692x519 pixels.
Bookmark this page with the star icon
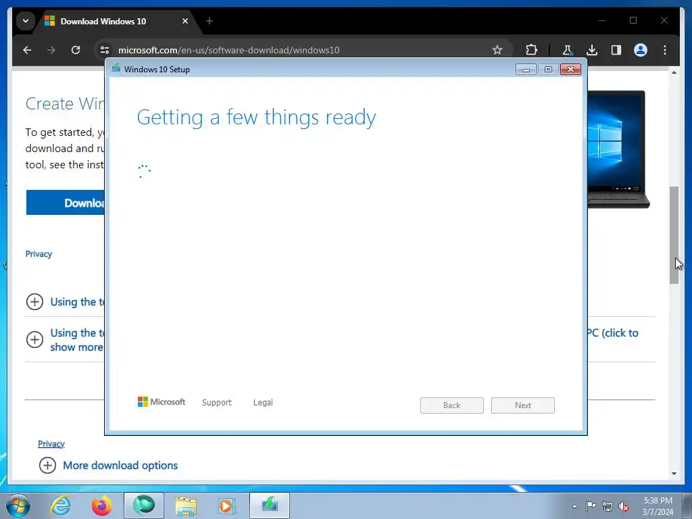497,50
